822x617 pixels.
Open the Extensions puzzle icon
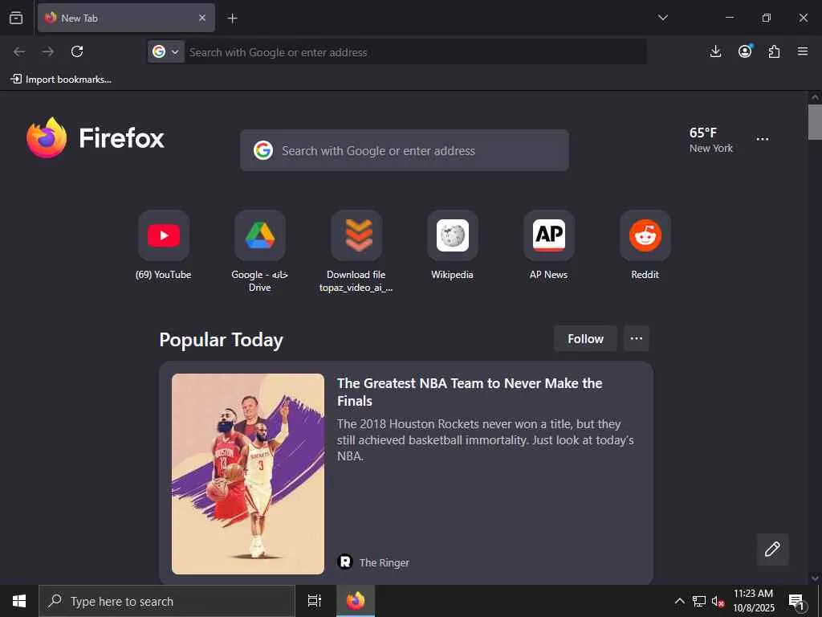click(x=774, y=51)
